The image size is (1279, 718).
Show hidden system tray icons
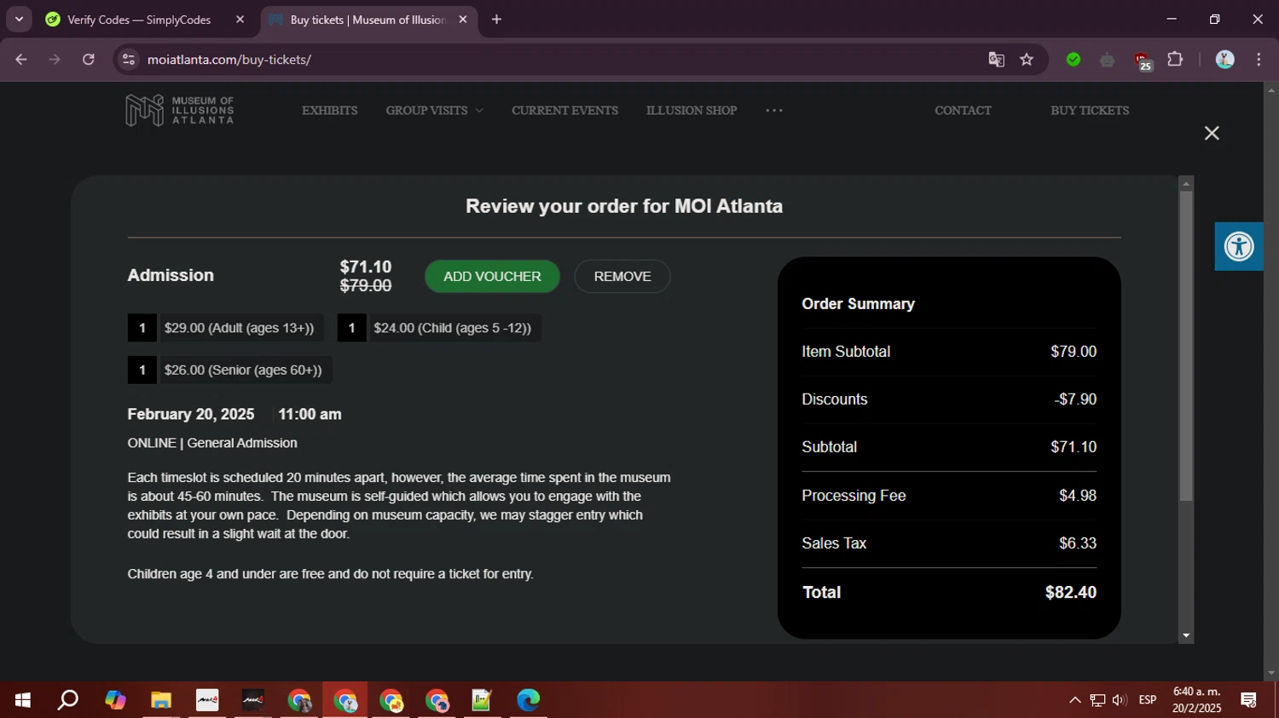pyautogui.click(x=1075, y=700)
